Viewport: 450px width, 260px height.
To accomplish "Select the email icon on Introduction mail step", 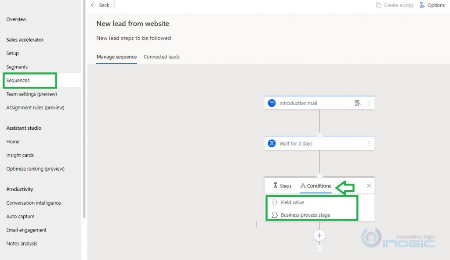I will 272,103.
